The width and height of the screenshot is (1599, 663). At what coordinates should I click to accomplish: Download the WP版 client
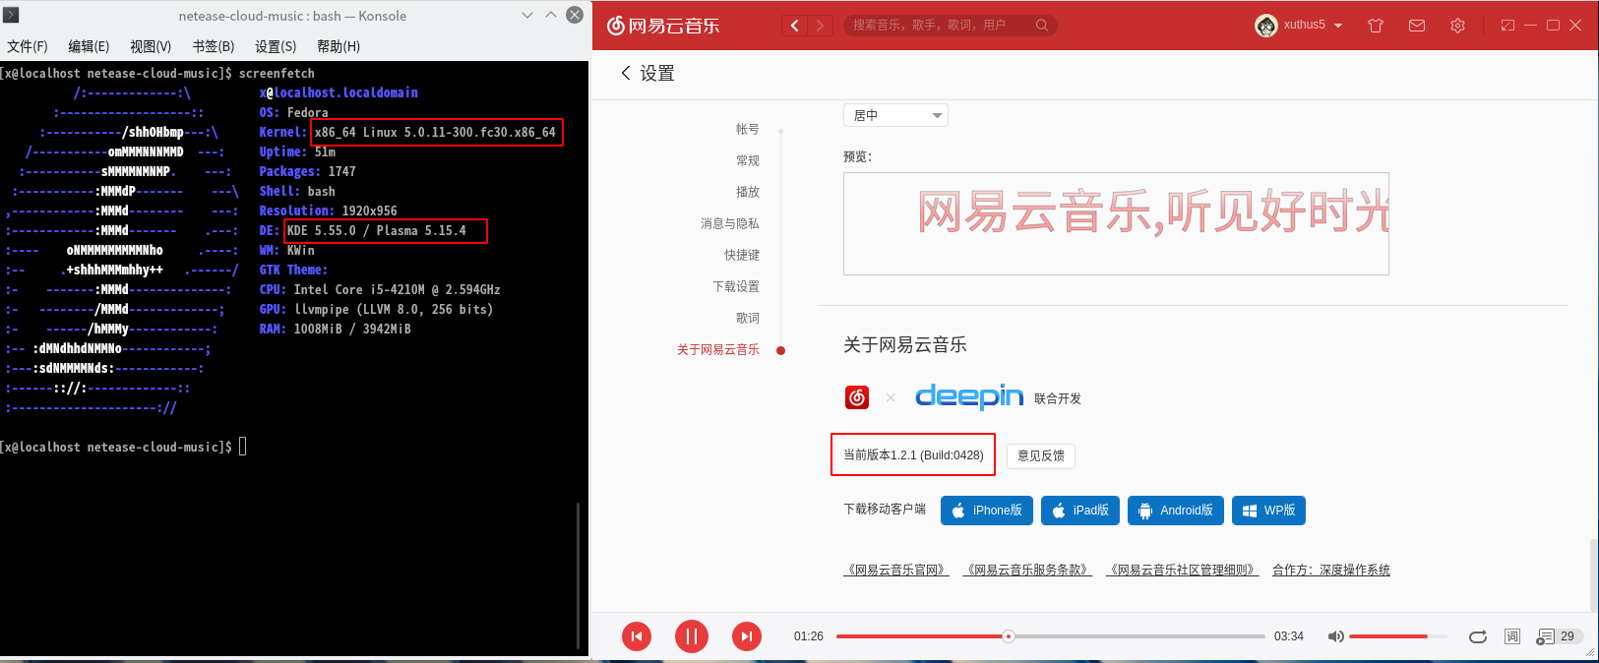pos(1269,511)
